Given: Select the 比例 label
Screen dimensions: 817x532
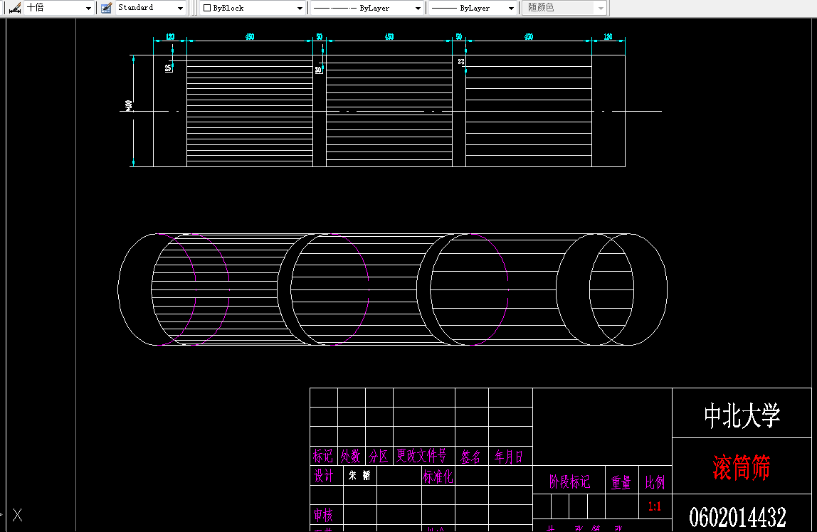Looking at the screenshot, I should click(x=655, y=482).
